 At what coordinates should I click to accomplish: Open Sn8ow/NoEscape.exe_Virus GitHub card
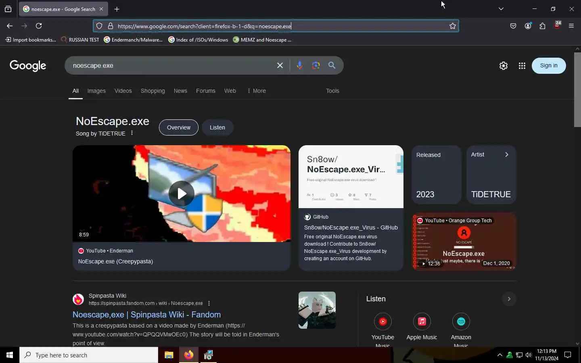coord(351,208)
